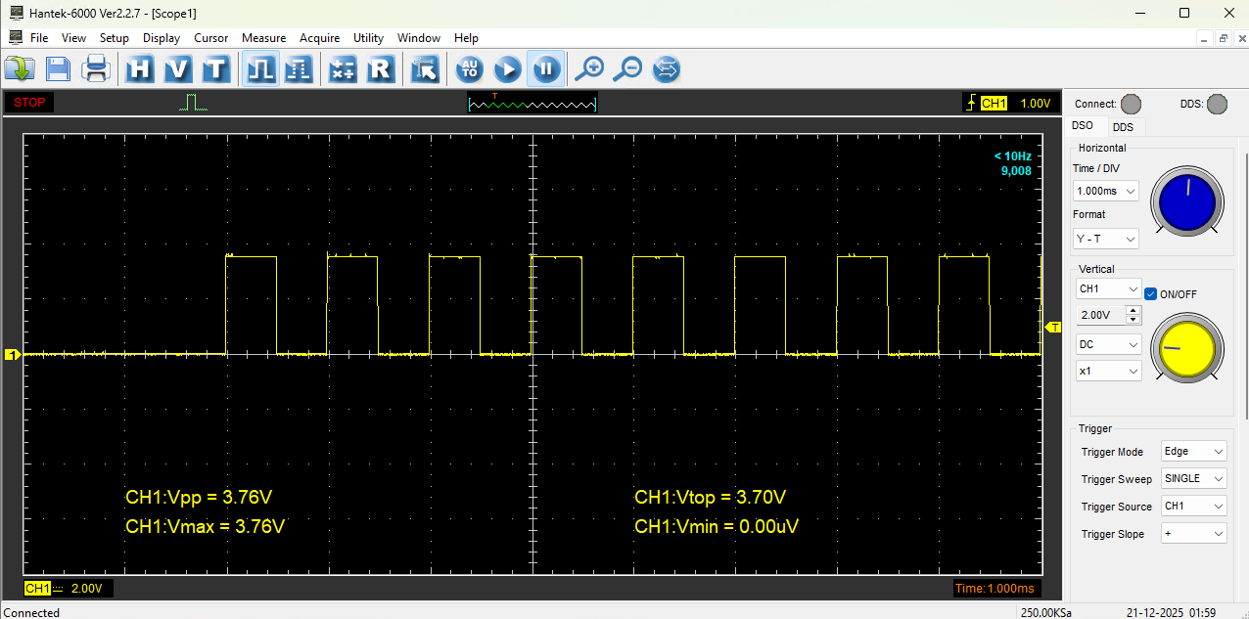Increase the 2.00V volts/div stepper
Image resolution: width=1249 pixels, height=619 pixels.
click(1133, 311)
